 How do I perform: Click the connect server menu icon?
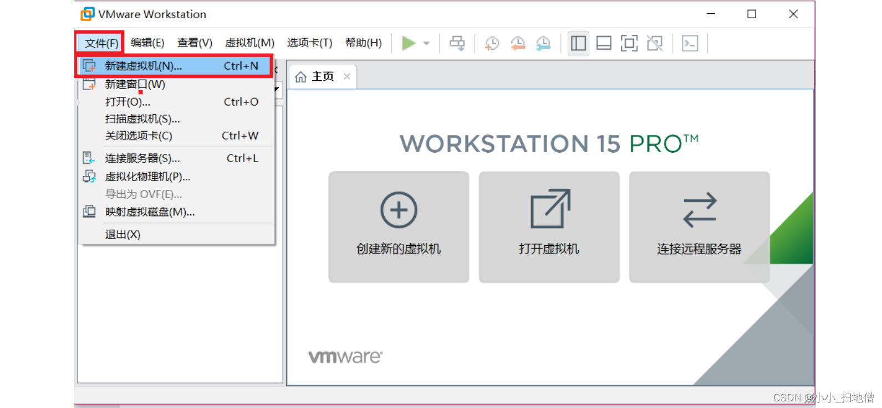click(x=89, y=158)
